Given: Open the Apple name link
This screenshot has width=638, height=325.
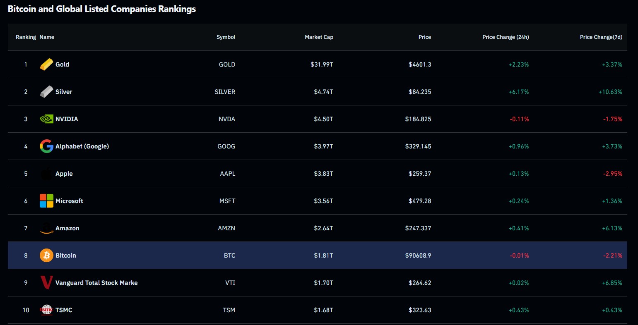Looking at the screenshot, I should 64,174.
